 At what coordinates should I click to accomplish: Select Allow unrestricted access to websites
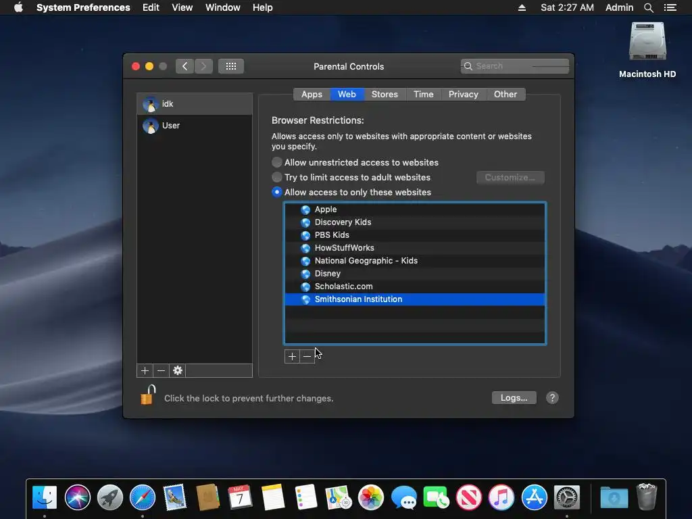pos(276,162)
